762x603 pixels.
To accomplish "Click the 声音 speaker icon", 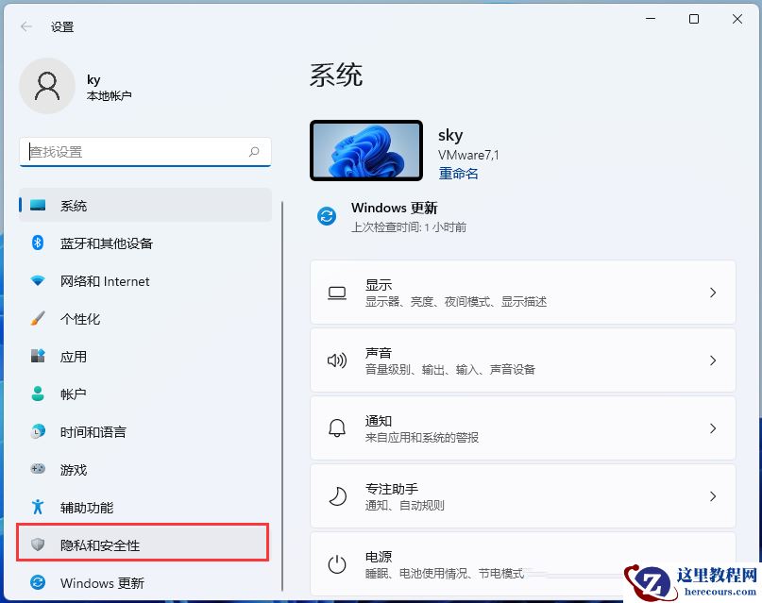I will (337, 360).
